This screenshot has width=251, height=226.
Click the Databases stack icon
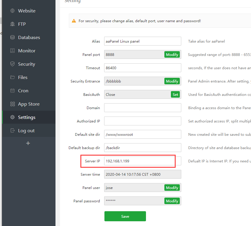(x=12, y=38)
